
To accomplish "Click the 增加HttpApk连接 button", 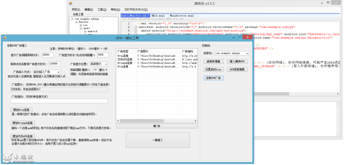I will click(23, 123).
